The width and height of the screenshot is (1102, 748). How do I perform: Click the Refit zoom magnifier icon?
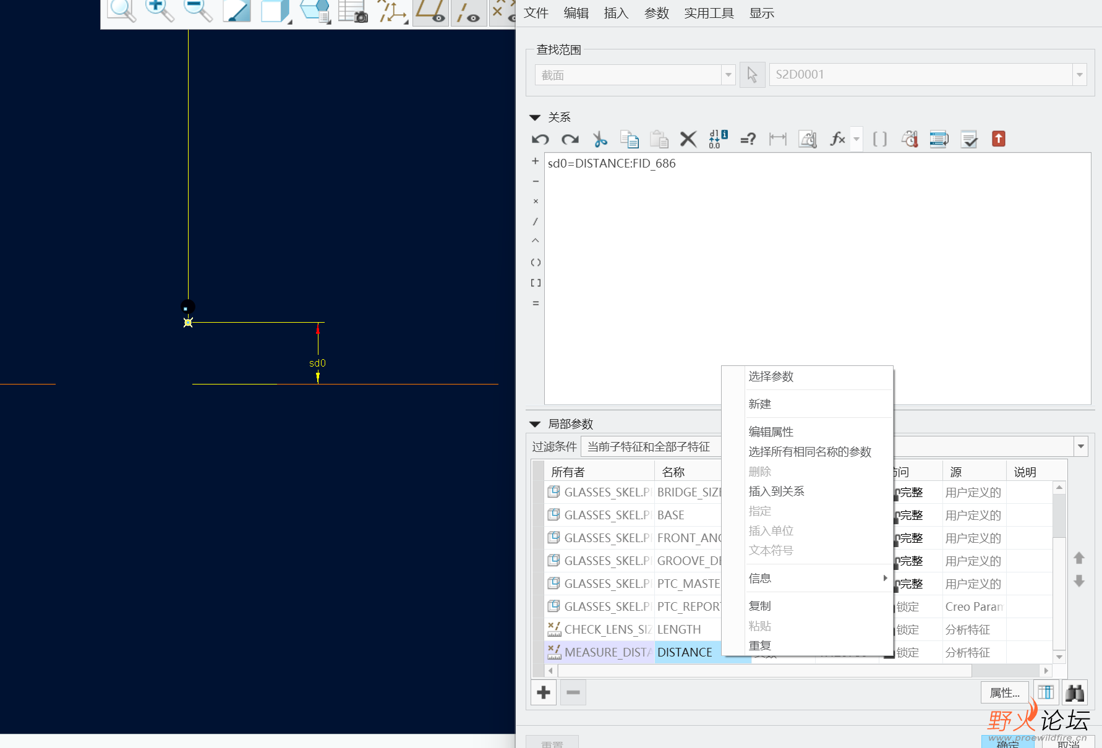coord(121,11)
